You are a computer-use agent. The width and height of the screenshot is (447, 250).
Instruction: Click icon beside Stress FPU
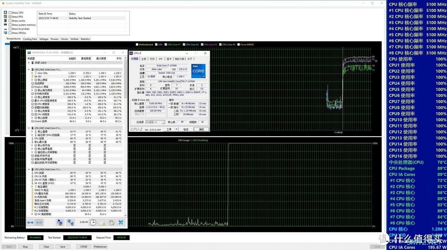(5, 17)
